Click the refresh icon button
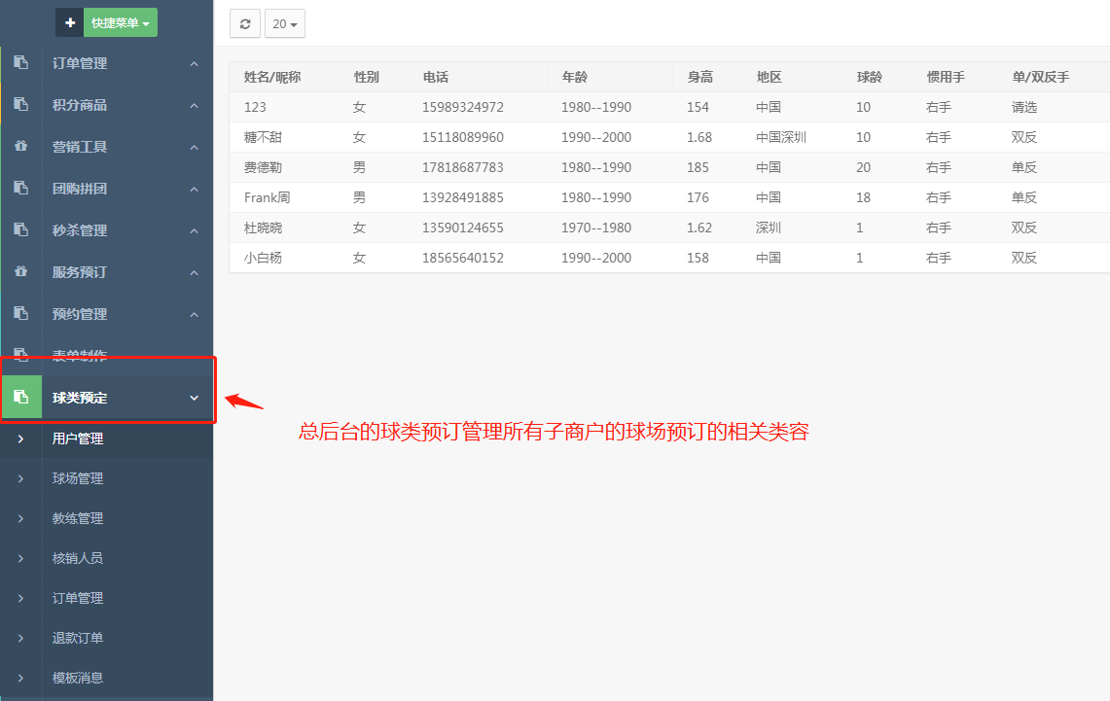Screen dimensions: 1110x701 click(245, 23)
